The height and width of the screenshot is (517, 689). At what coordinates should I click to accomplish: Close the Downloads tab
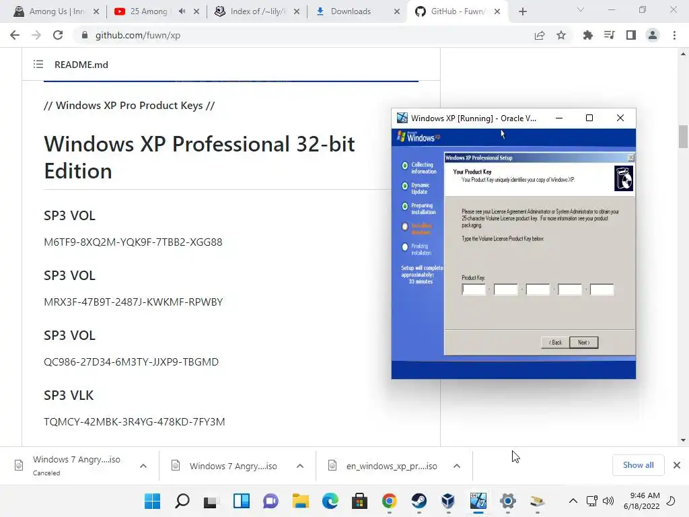point(397,11)
